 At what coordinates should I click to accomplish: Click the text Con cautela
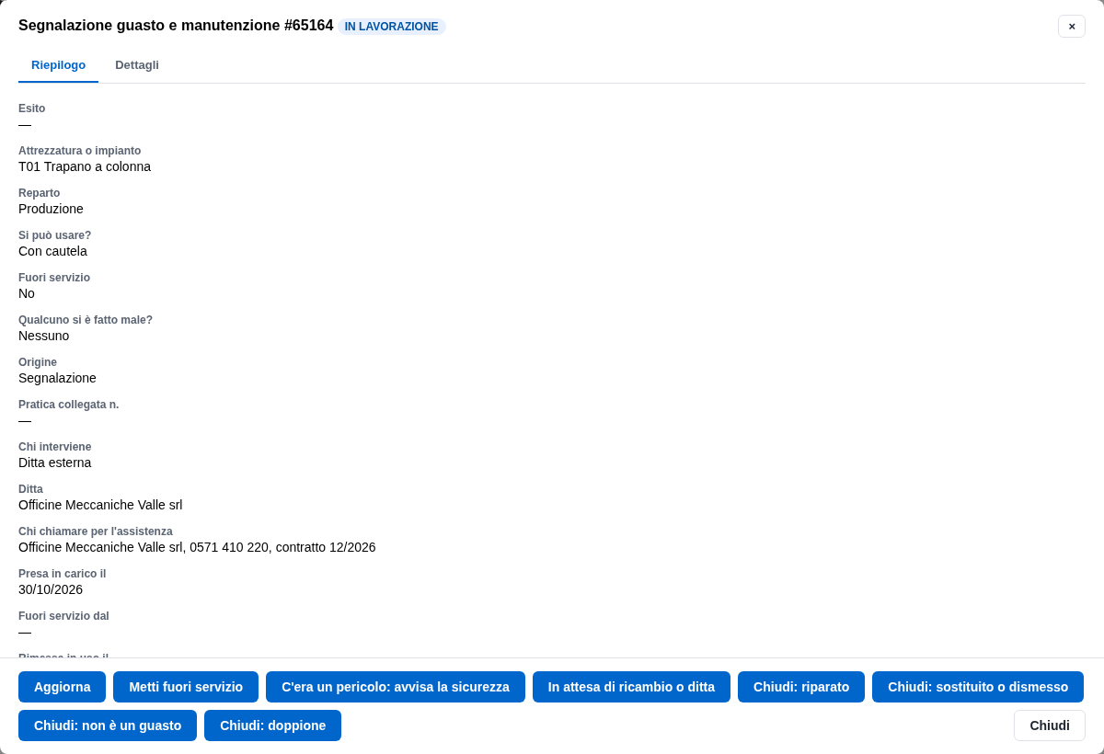pos(52,251)
